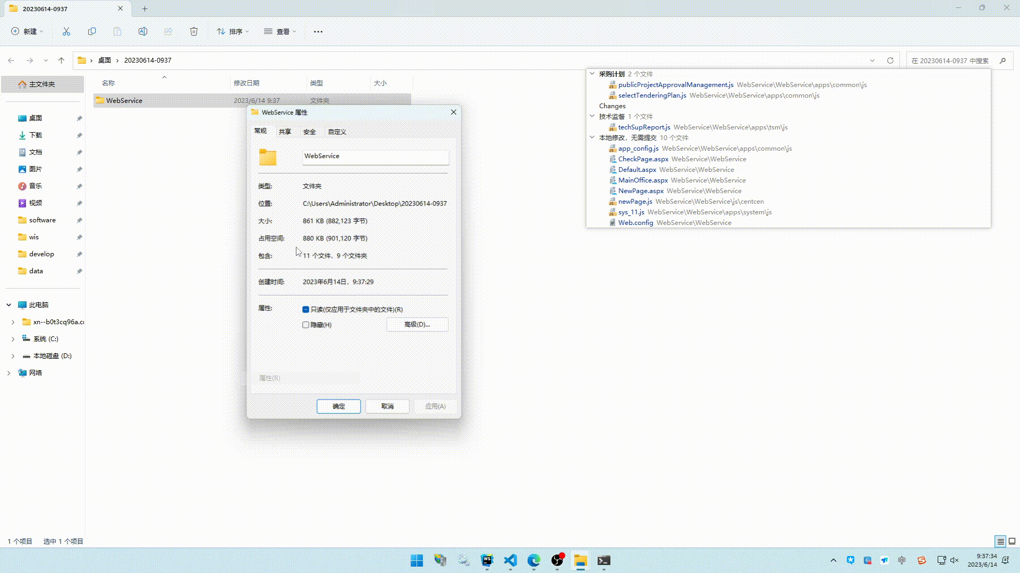Image resolution: width=1020 pixels, height=573 pixels.
Task: Open the three-dots more options menu
Action: coord(318,31)
